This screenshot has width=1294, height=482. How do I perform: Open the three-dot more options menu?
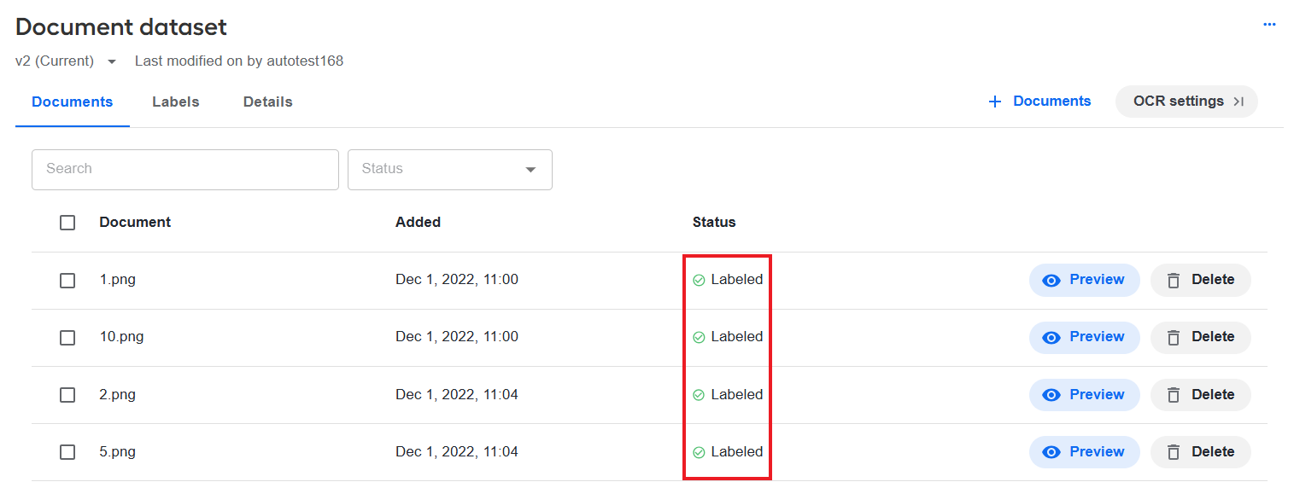(x=1269, y=25)
